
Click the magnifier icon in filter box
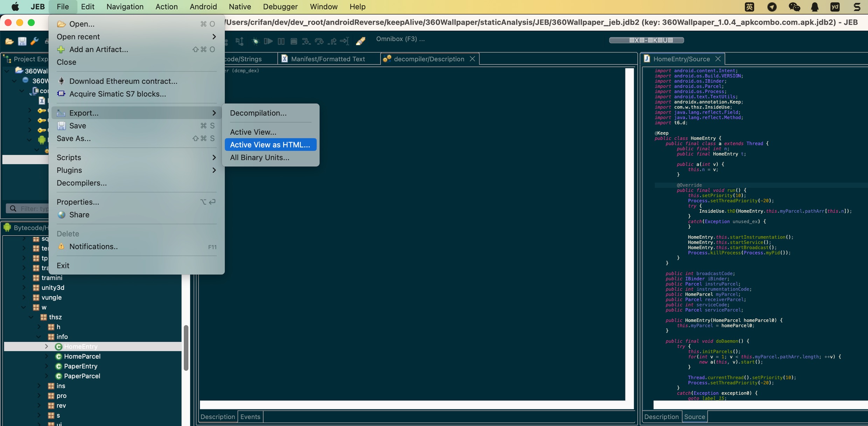pos(13,209)
